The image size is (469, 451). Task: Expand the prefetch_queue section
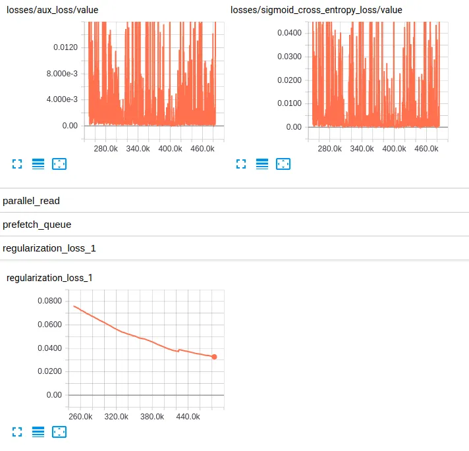(x=234, y=225)
